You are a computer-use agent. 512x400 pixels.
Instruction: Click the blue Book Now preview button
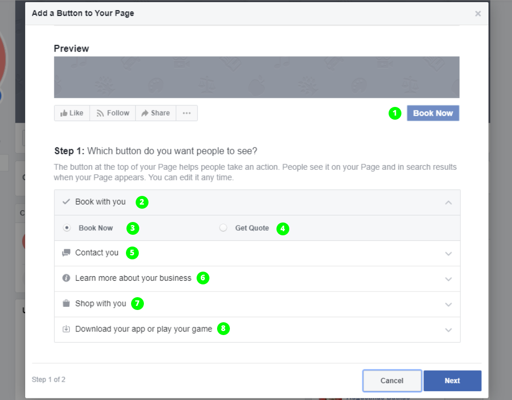pyautogui.click(x=433, y=113)
